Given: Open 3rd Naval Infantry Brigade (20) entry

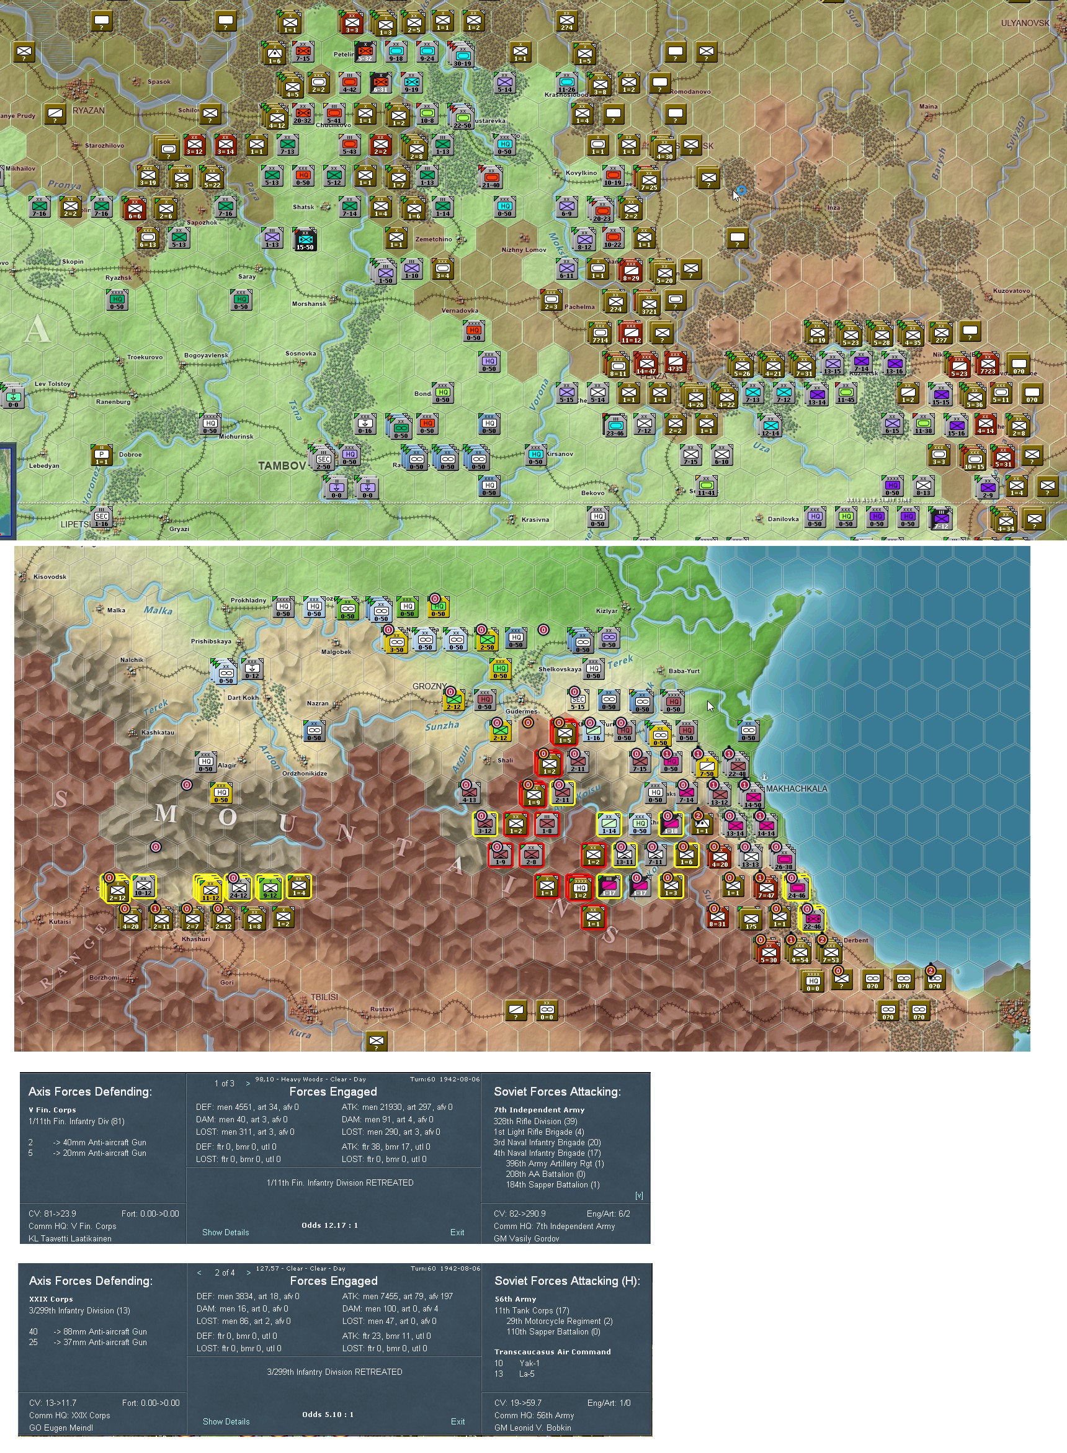Looking at the screenshot, I should pyautogui.click(x=547, y=1142).
